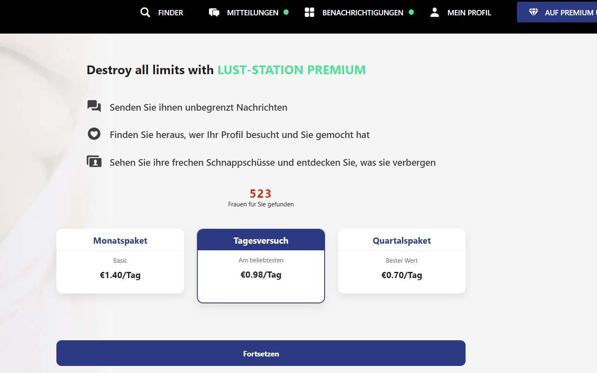Open the FINDER menu item
The width and height of the screenshot is (597, 373).
[x=170, y=13]
